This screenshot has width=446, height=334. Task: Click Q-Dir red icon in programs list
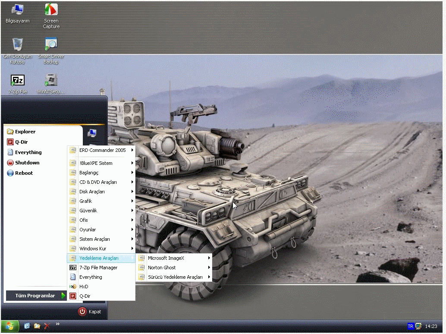coord(73,296)
